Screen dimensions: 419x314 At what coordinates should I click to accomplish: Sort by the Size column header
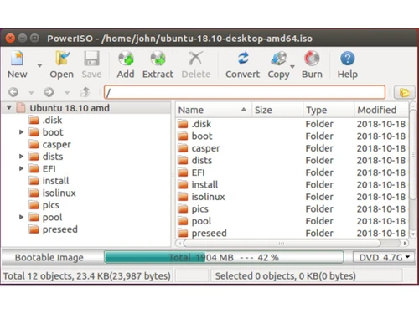pos(277,110)
